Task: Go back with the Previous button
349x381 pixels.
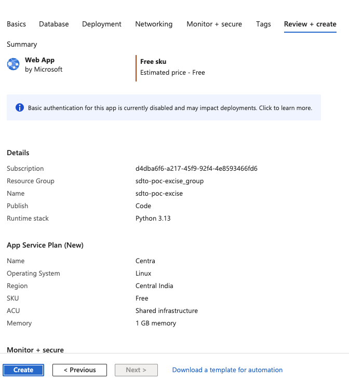Action: point(79,370)
